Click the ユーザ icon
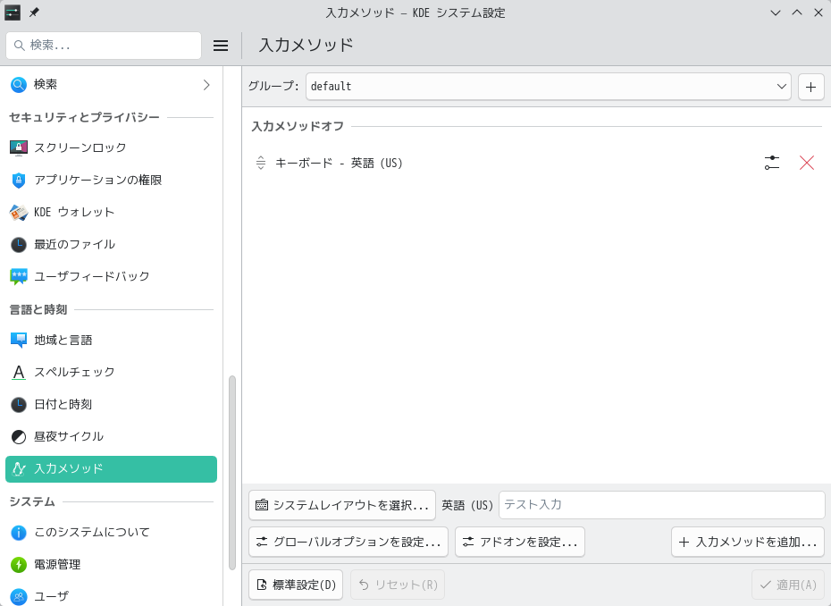Screen dimensions: 831x606 tap(19, 597)
